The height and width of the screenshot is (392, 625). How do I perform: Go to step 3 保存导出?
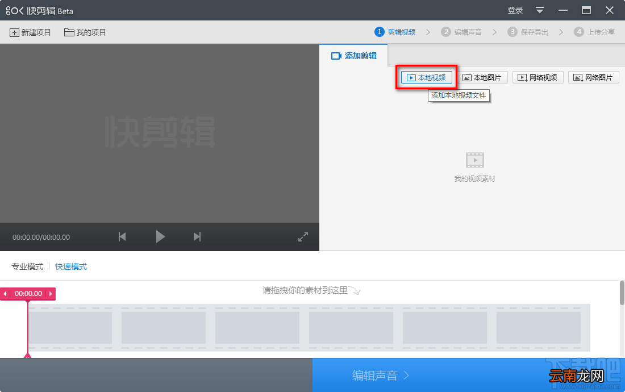click(528, 32)
